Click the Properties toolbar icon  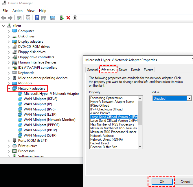click(x=28, y=18)
